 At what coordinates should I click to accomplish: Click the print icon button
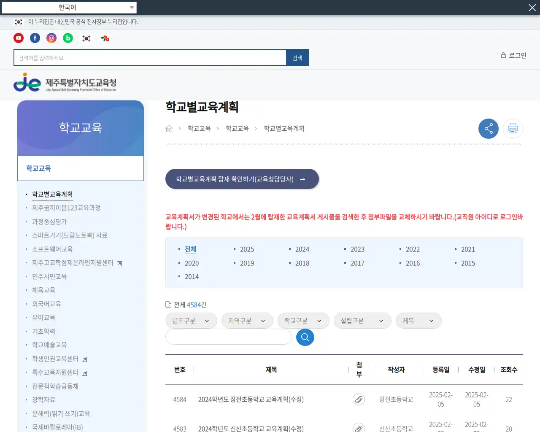click(x=513, y=128)
